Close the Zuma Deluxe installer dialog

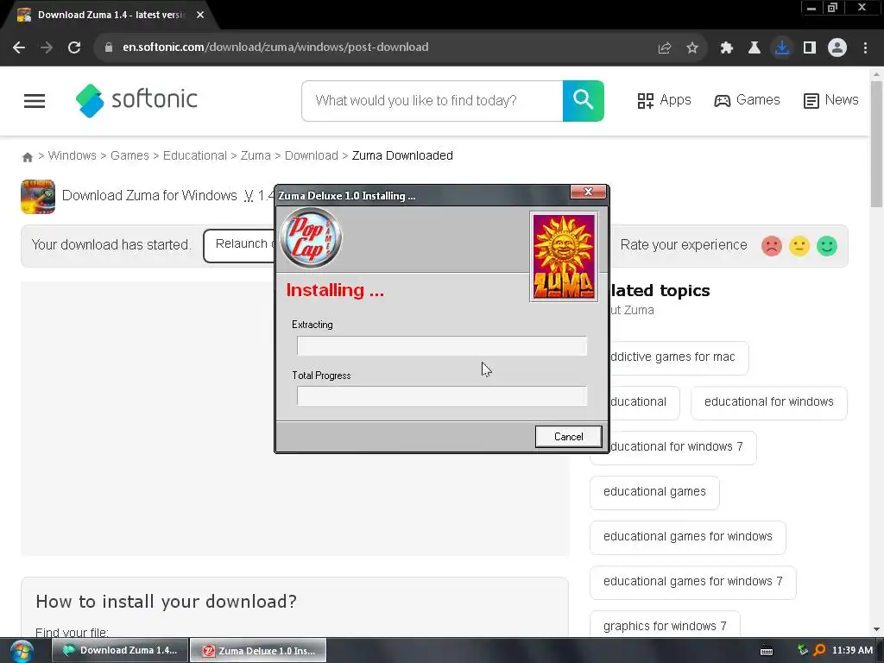coord(588,192)
